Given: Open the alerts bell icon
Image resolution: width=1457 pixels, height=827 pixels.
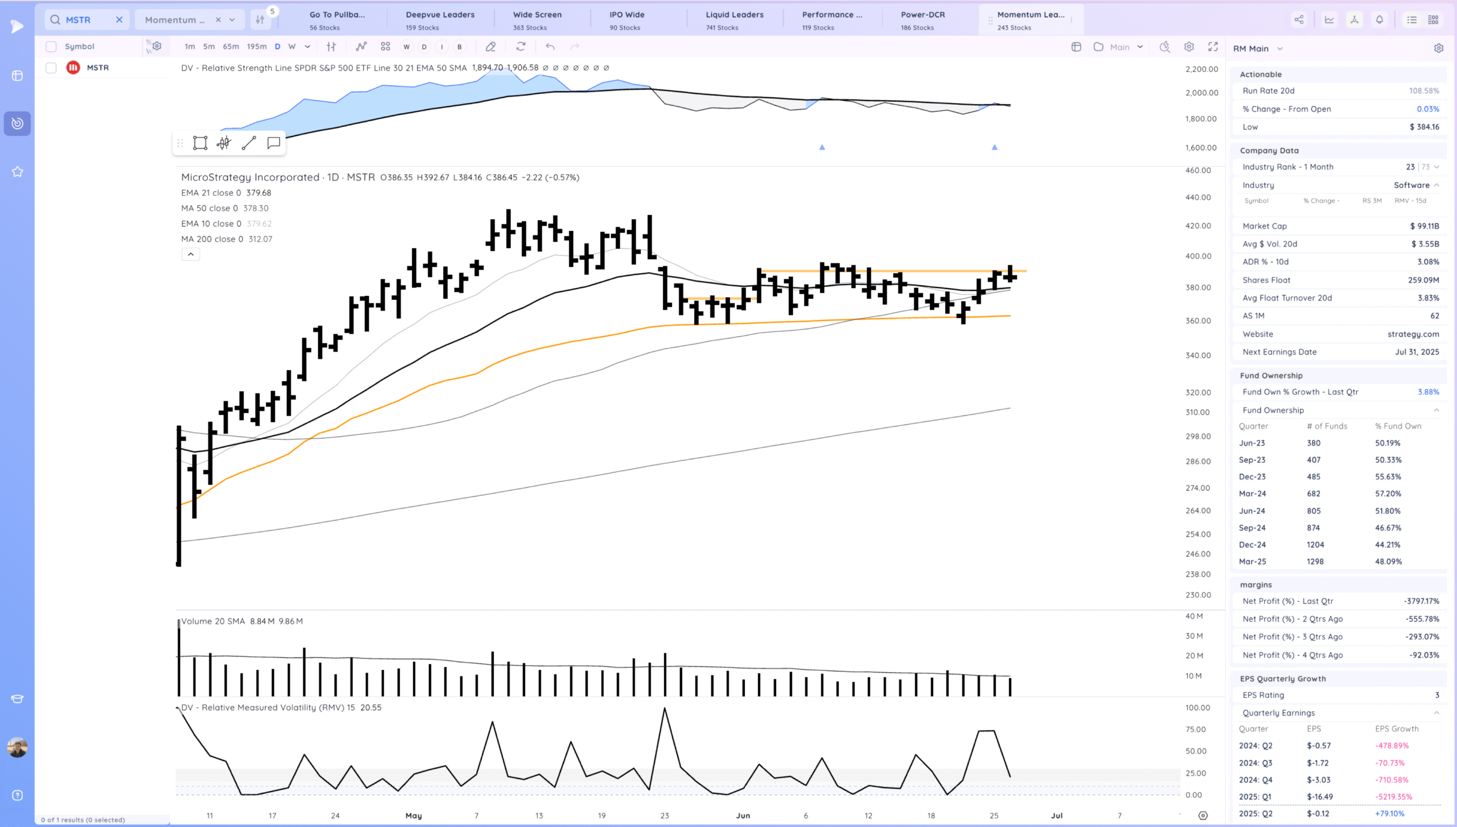Looking at the screenshot, I should [1380, 20].
